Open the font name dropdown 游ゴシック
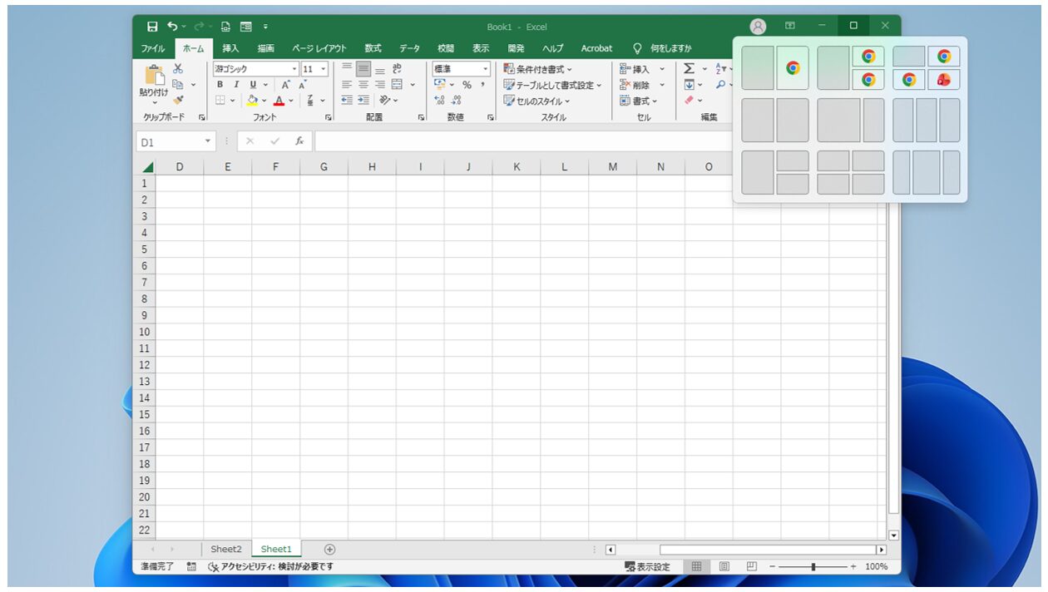Image resolution: width=1048 pixels, height=592 pixels. point(255,69)
